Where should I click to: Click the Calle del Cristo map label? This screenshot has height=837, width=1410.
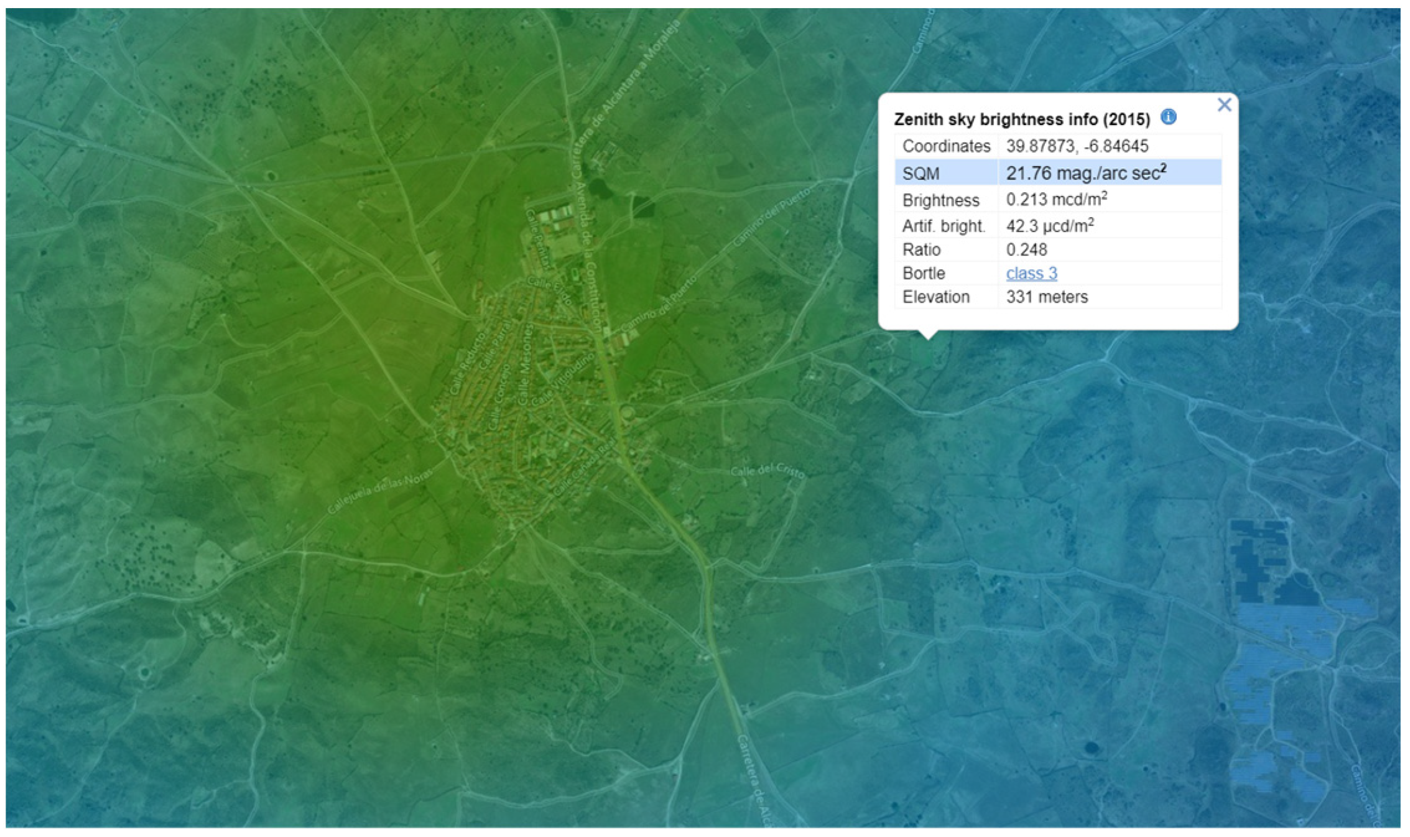tap(767, 471)
